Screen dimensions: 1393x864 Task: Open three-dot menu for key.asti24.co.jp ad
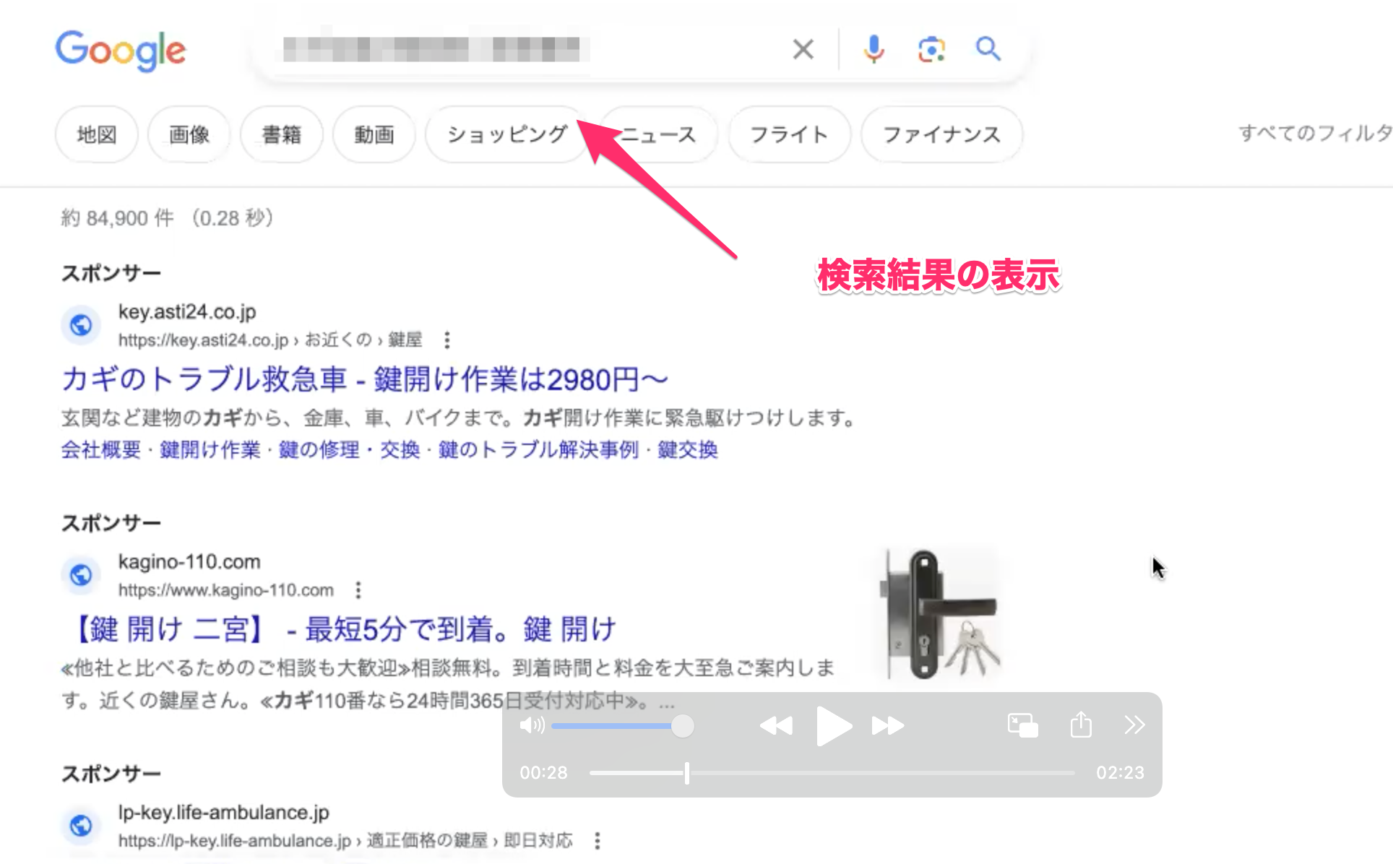point(447,340)
